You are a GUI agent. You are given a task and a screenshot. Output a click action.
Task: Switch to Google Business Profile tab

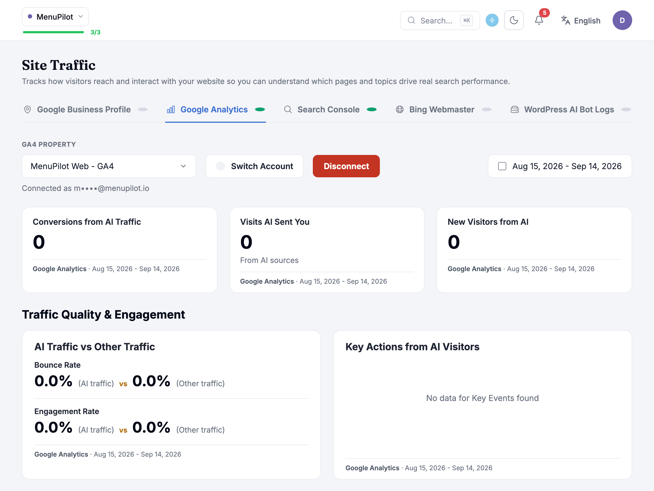tap(86, 109)
